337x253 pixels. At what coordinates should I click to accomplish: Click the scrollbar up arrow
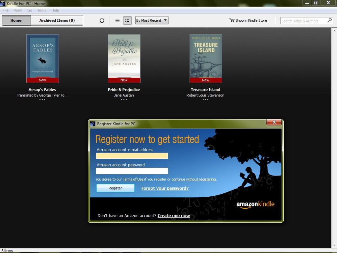click(334, 31)
